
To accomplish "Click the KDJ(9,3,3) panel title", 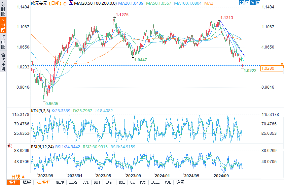I will click(41, 111).
